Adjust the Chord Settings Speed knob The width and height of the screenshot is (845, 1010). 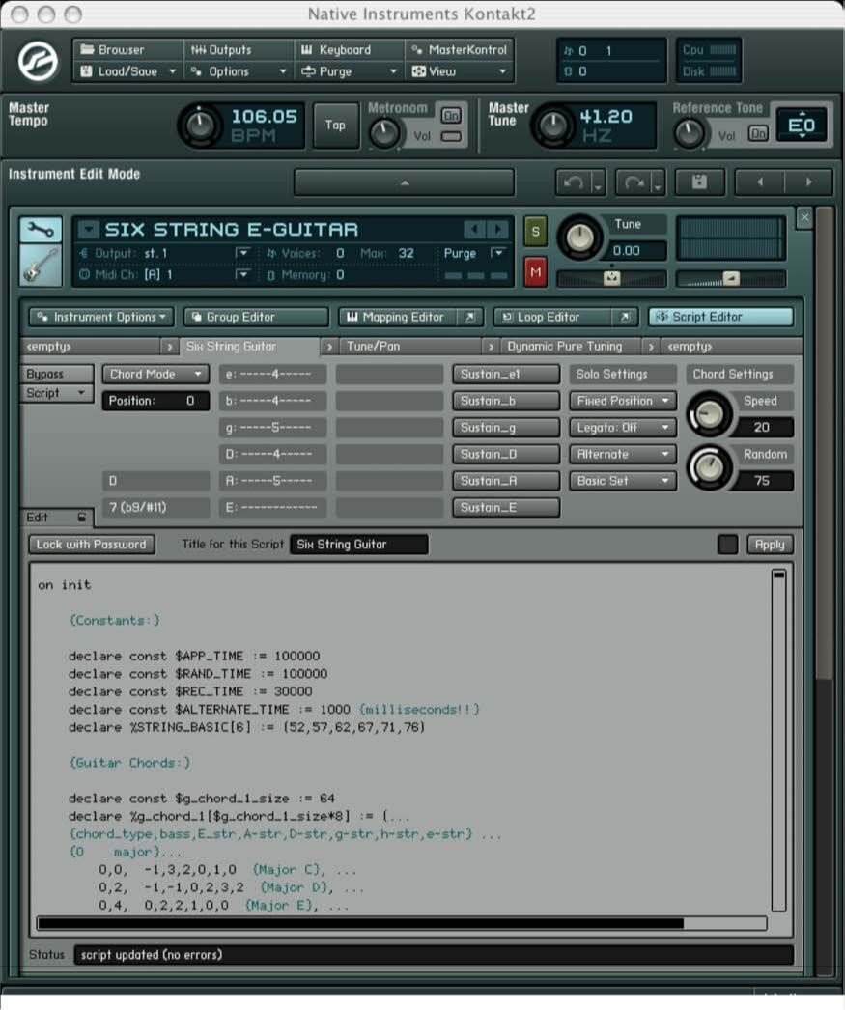(709, 414)
